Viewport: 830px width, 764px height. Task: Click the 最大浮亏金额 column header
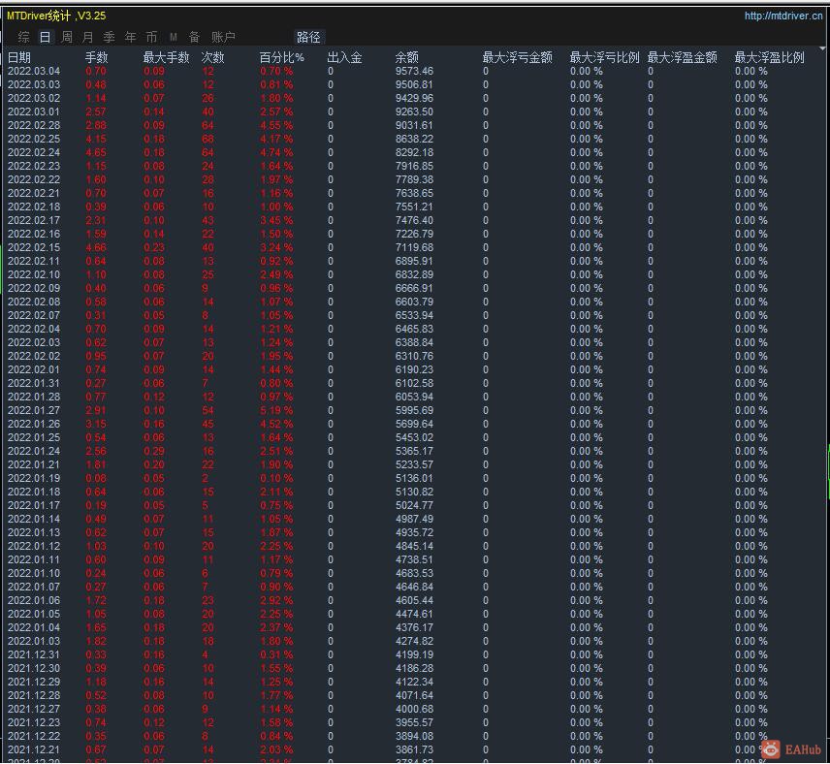pos(517,57)
